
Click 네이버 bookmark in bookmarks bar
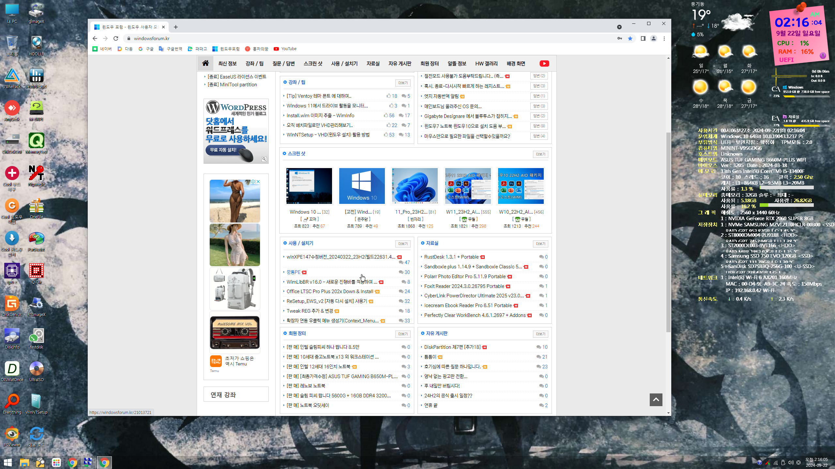(102, 49)
